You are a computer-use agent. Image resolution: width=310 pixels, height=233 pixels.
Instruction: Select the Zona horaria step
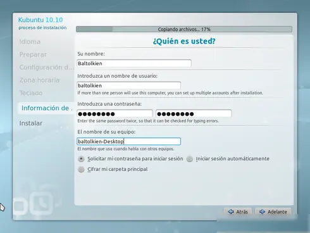[x=39, y=80]
